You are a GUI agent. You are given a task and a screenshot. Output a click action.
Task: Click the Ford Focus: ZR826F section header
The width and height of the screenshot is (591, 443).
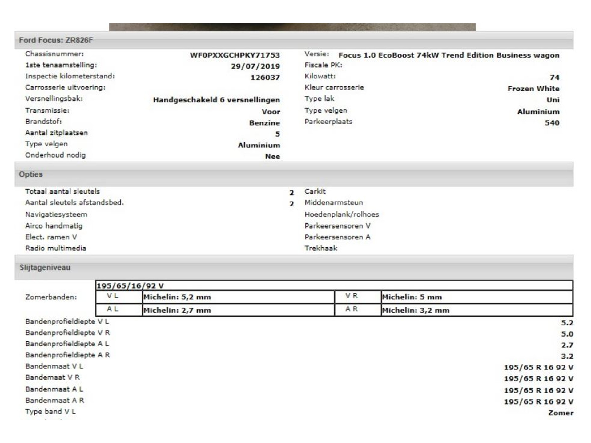point(294,40)
